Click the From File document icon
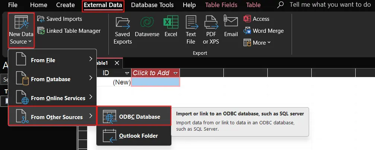The image size is (375, 150). pyautogui.click(x=21, y=59)
